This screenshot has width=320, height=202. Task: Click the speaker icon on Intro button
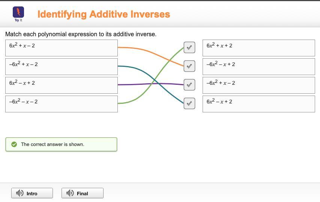point(19,193)
